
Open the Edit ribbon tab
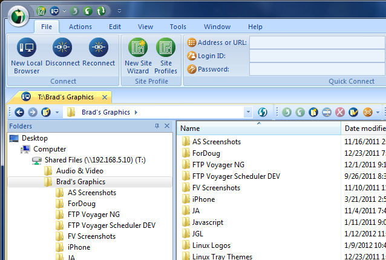pos(115,27)
